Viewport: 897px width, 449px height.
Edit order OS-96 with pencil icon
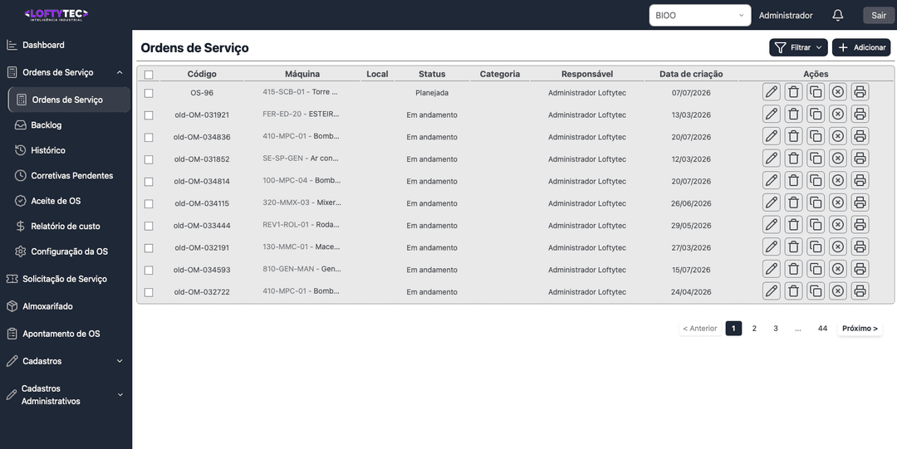pos(771,91)
